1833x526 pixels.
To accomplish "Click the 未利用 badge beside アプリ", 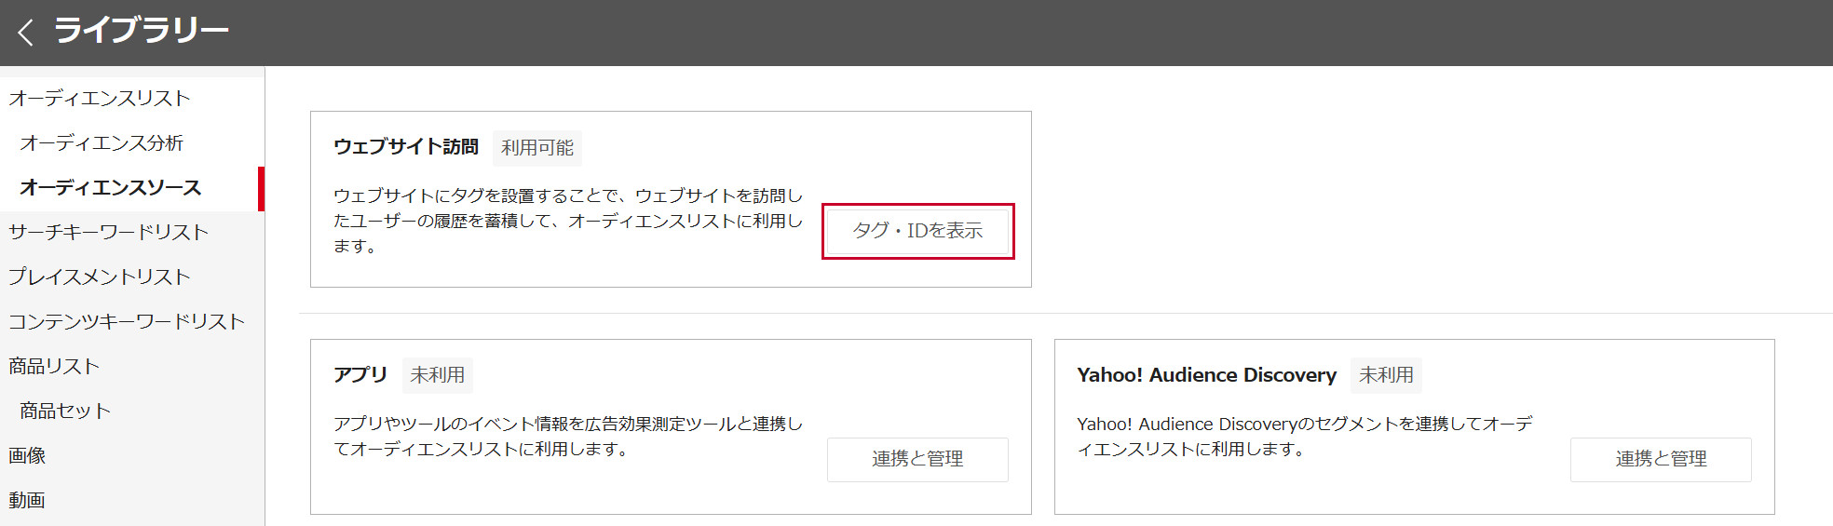I will [438, 375].
